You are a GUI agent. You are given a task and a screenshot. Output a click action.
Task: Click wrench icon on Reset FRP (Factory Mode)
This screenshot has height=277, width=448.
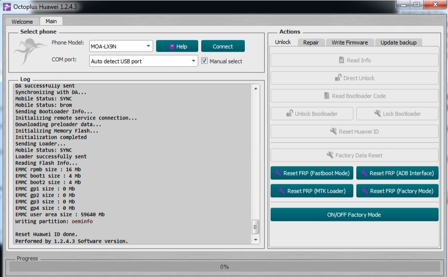[365, 190]
